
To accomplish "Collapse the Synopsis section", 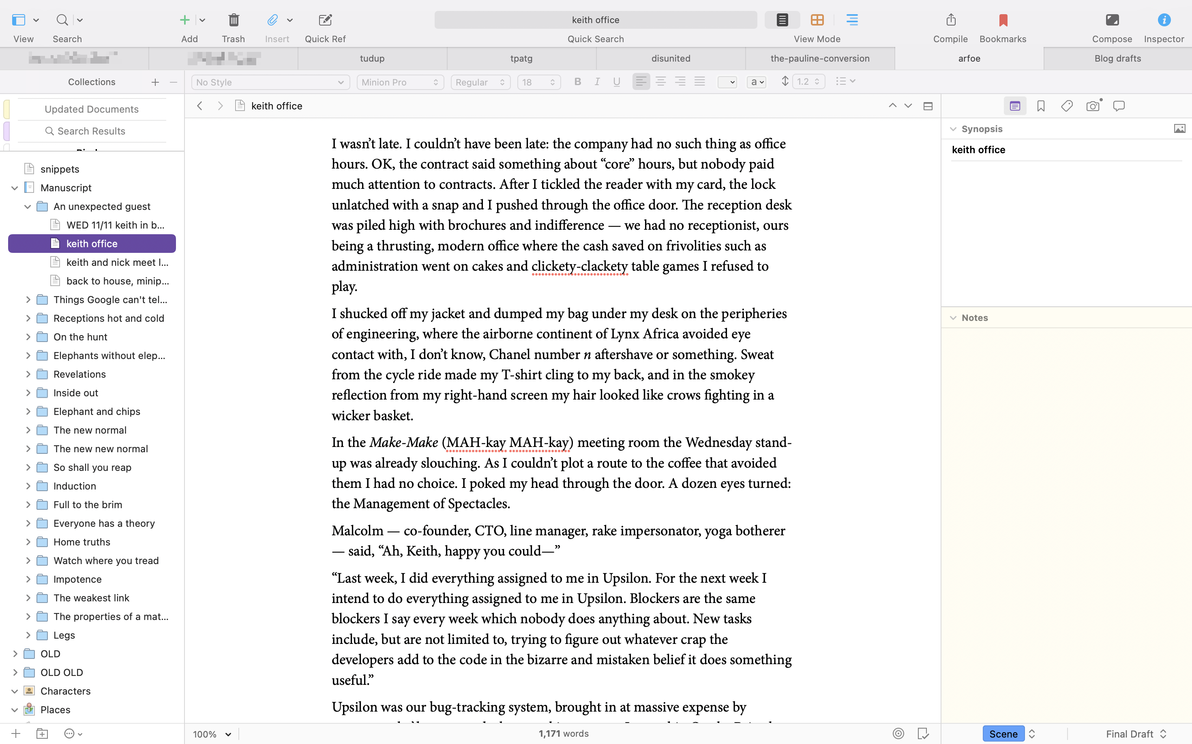I will [953, 129].
